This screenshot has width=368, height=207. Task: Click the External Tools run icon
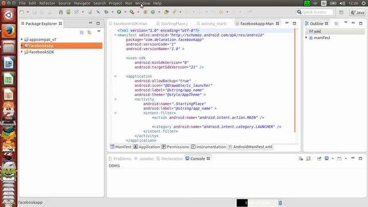click(x=132, y=12)
